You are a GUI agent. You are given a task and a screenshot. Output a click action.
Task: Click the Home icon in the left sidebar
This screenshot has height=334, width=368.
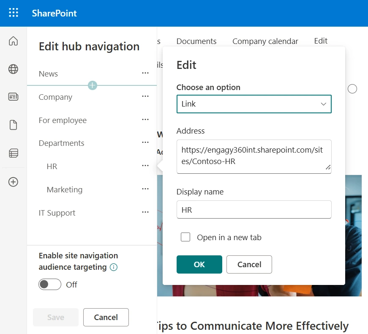[13, 41]
